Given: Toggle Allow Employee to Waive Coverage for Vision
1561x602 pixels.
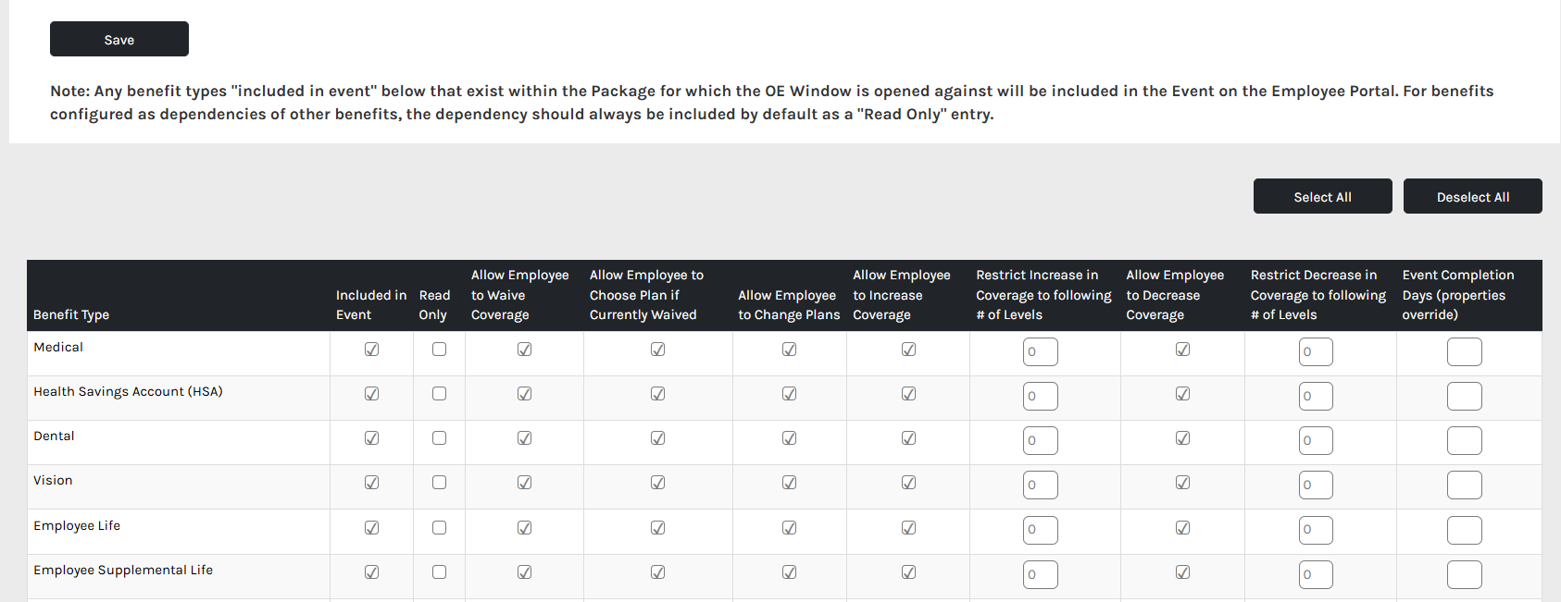Looking at the screenshot, I should (524, 483).
